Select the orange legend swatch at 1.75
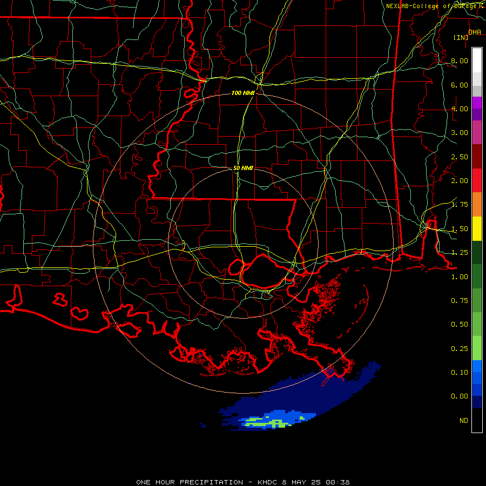 [477, 205]
